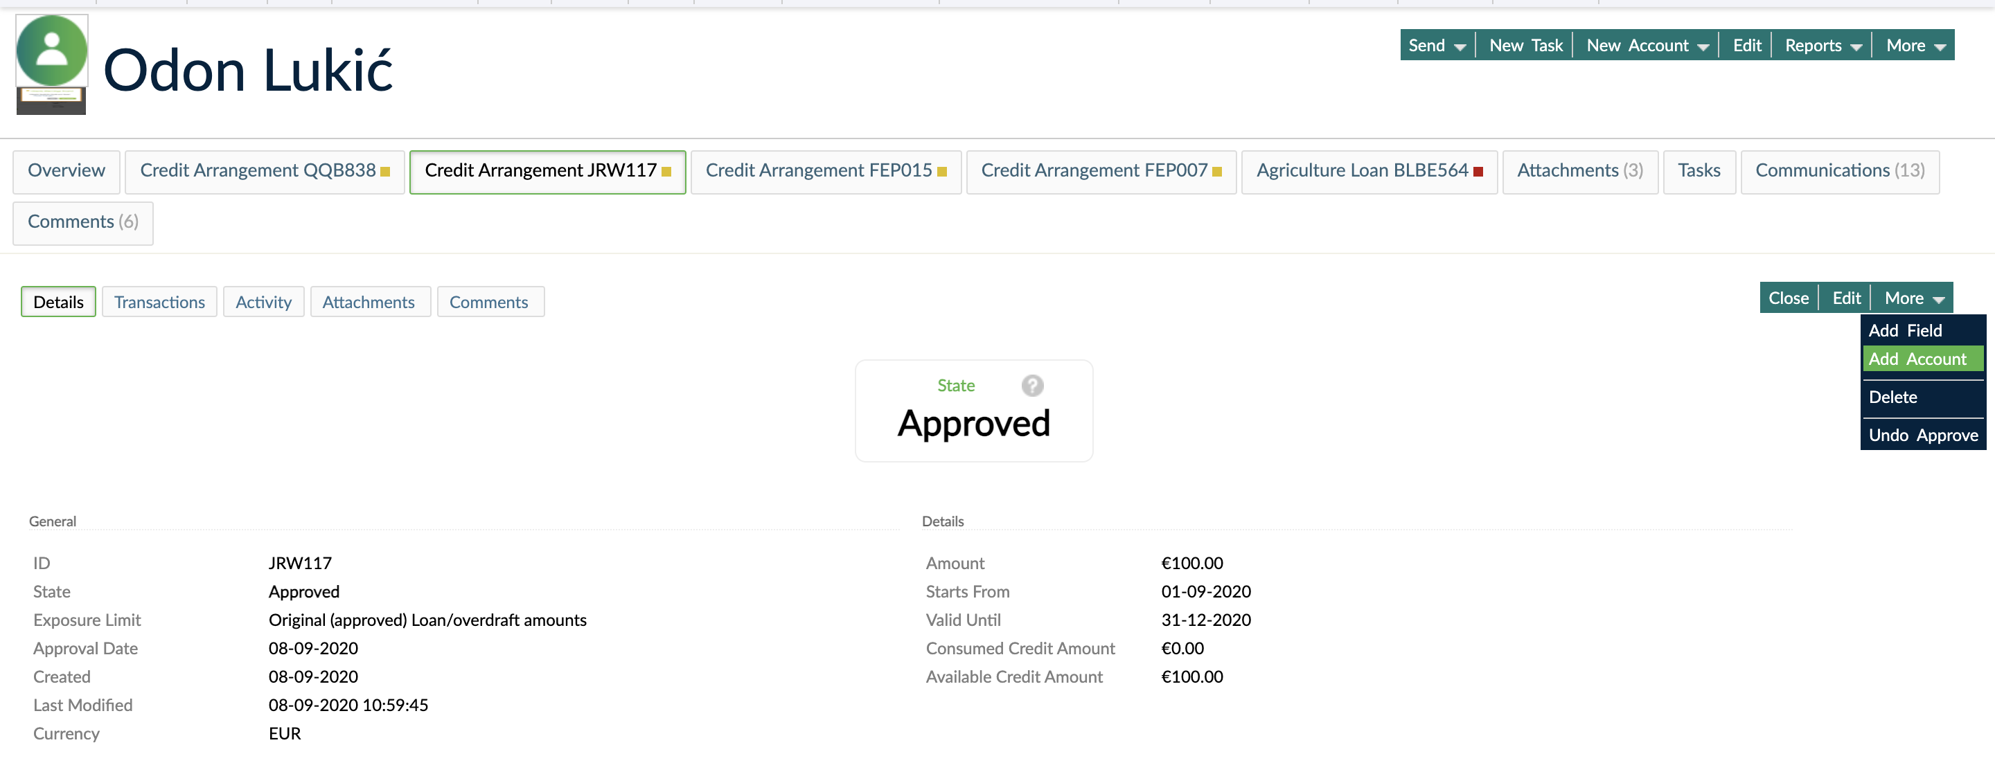1995x781 pixels.
Task: Click yellow indicator on Credit Arrangement QQB838 tab
Action: [385, 172]
